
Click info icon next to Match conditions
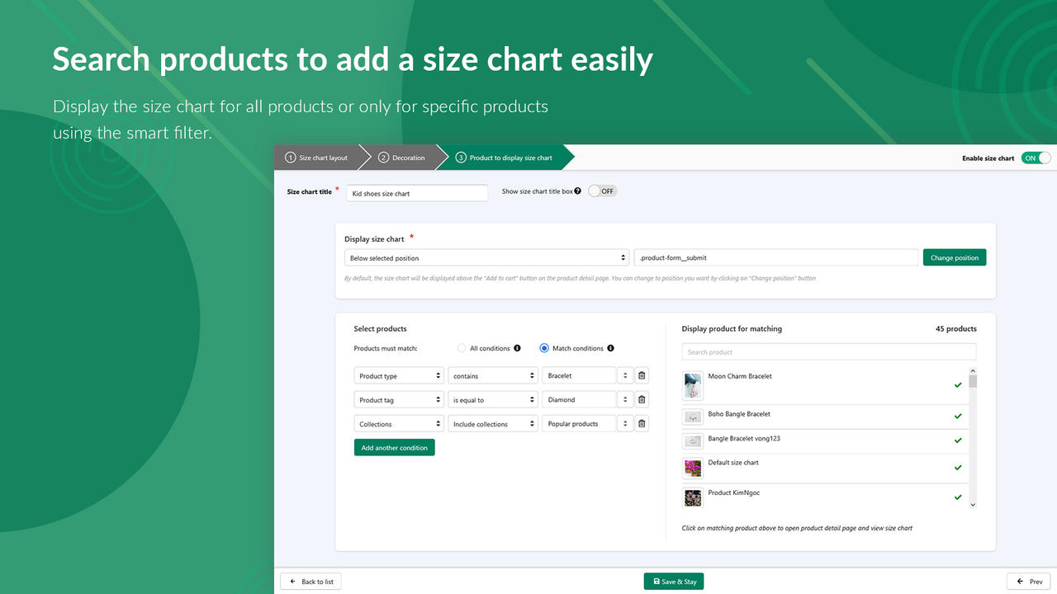(610, 348)
